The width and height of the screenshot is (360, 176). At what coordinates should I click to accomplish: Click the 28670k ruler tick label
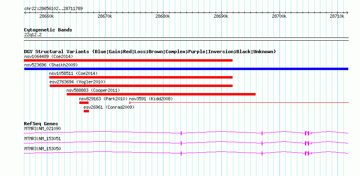105,17
